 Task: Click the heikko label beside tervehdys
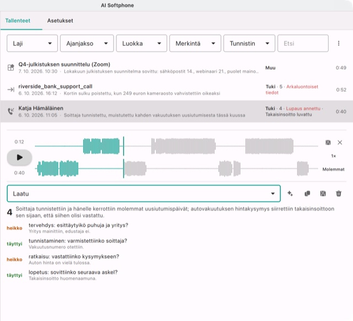click(x=14, y=228)
